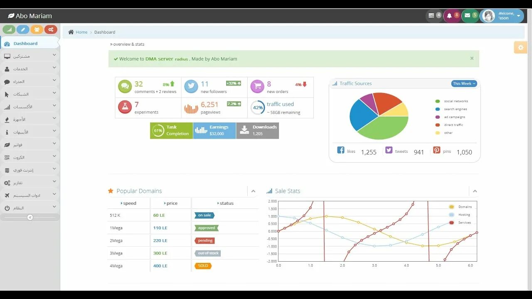Click the purple shopping cart icon
The width and height of the screenshot is (532, 299).
pyautogui.click(x=257, y=86)
